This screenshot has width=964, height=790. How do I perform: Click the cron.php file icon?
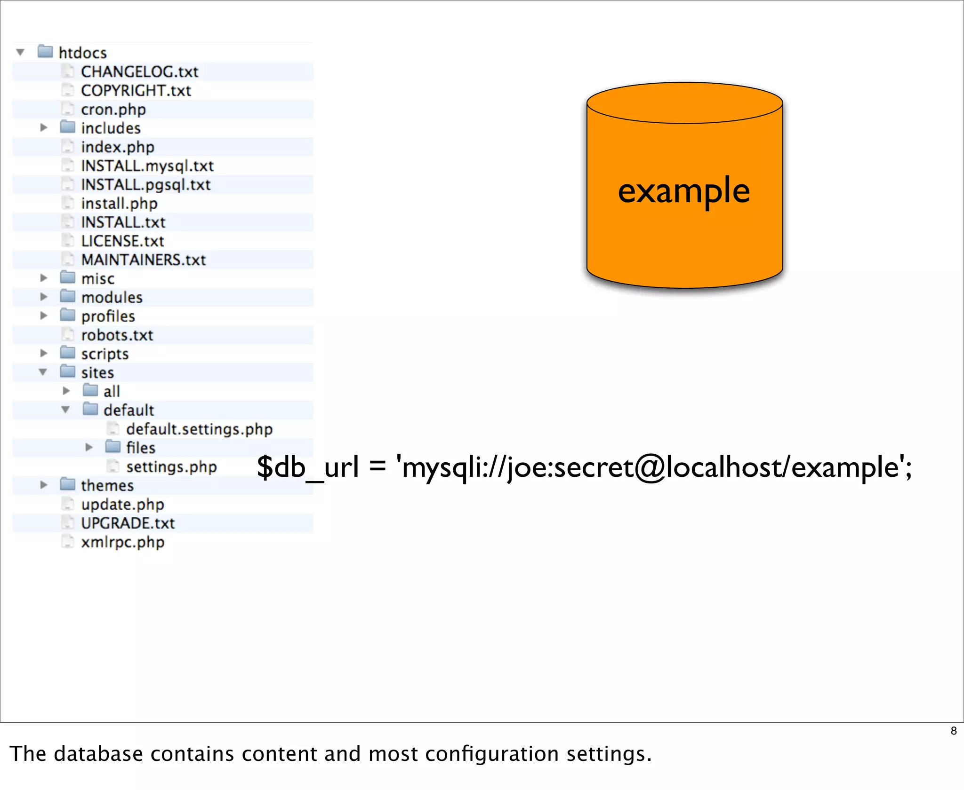(68, 109)
